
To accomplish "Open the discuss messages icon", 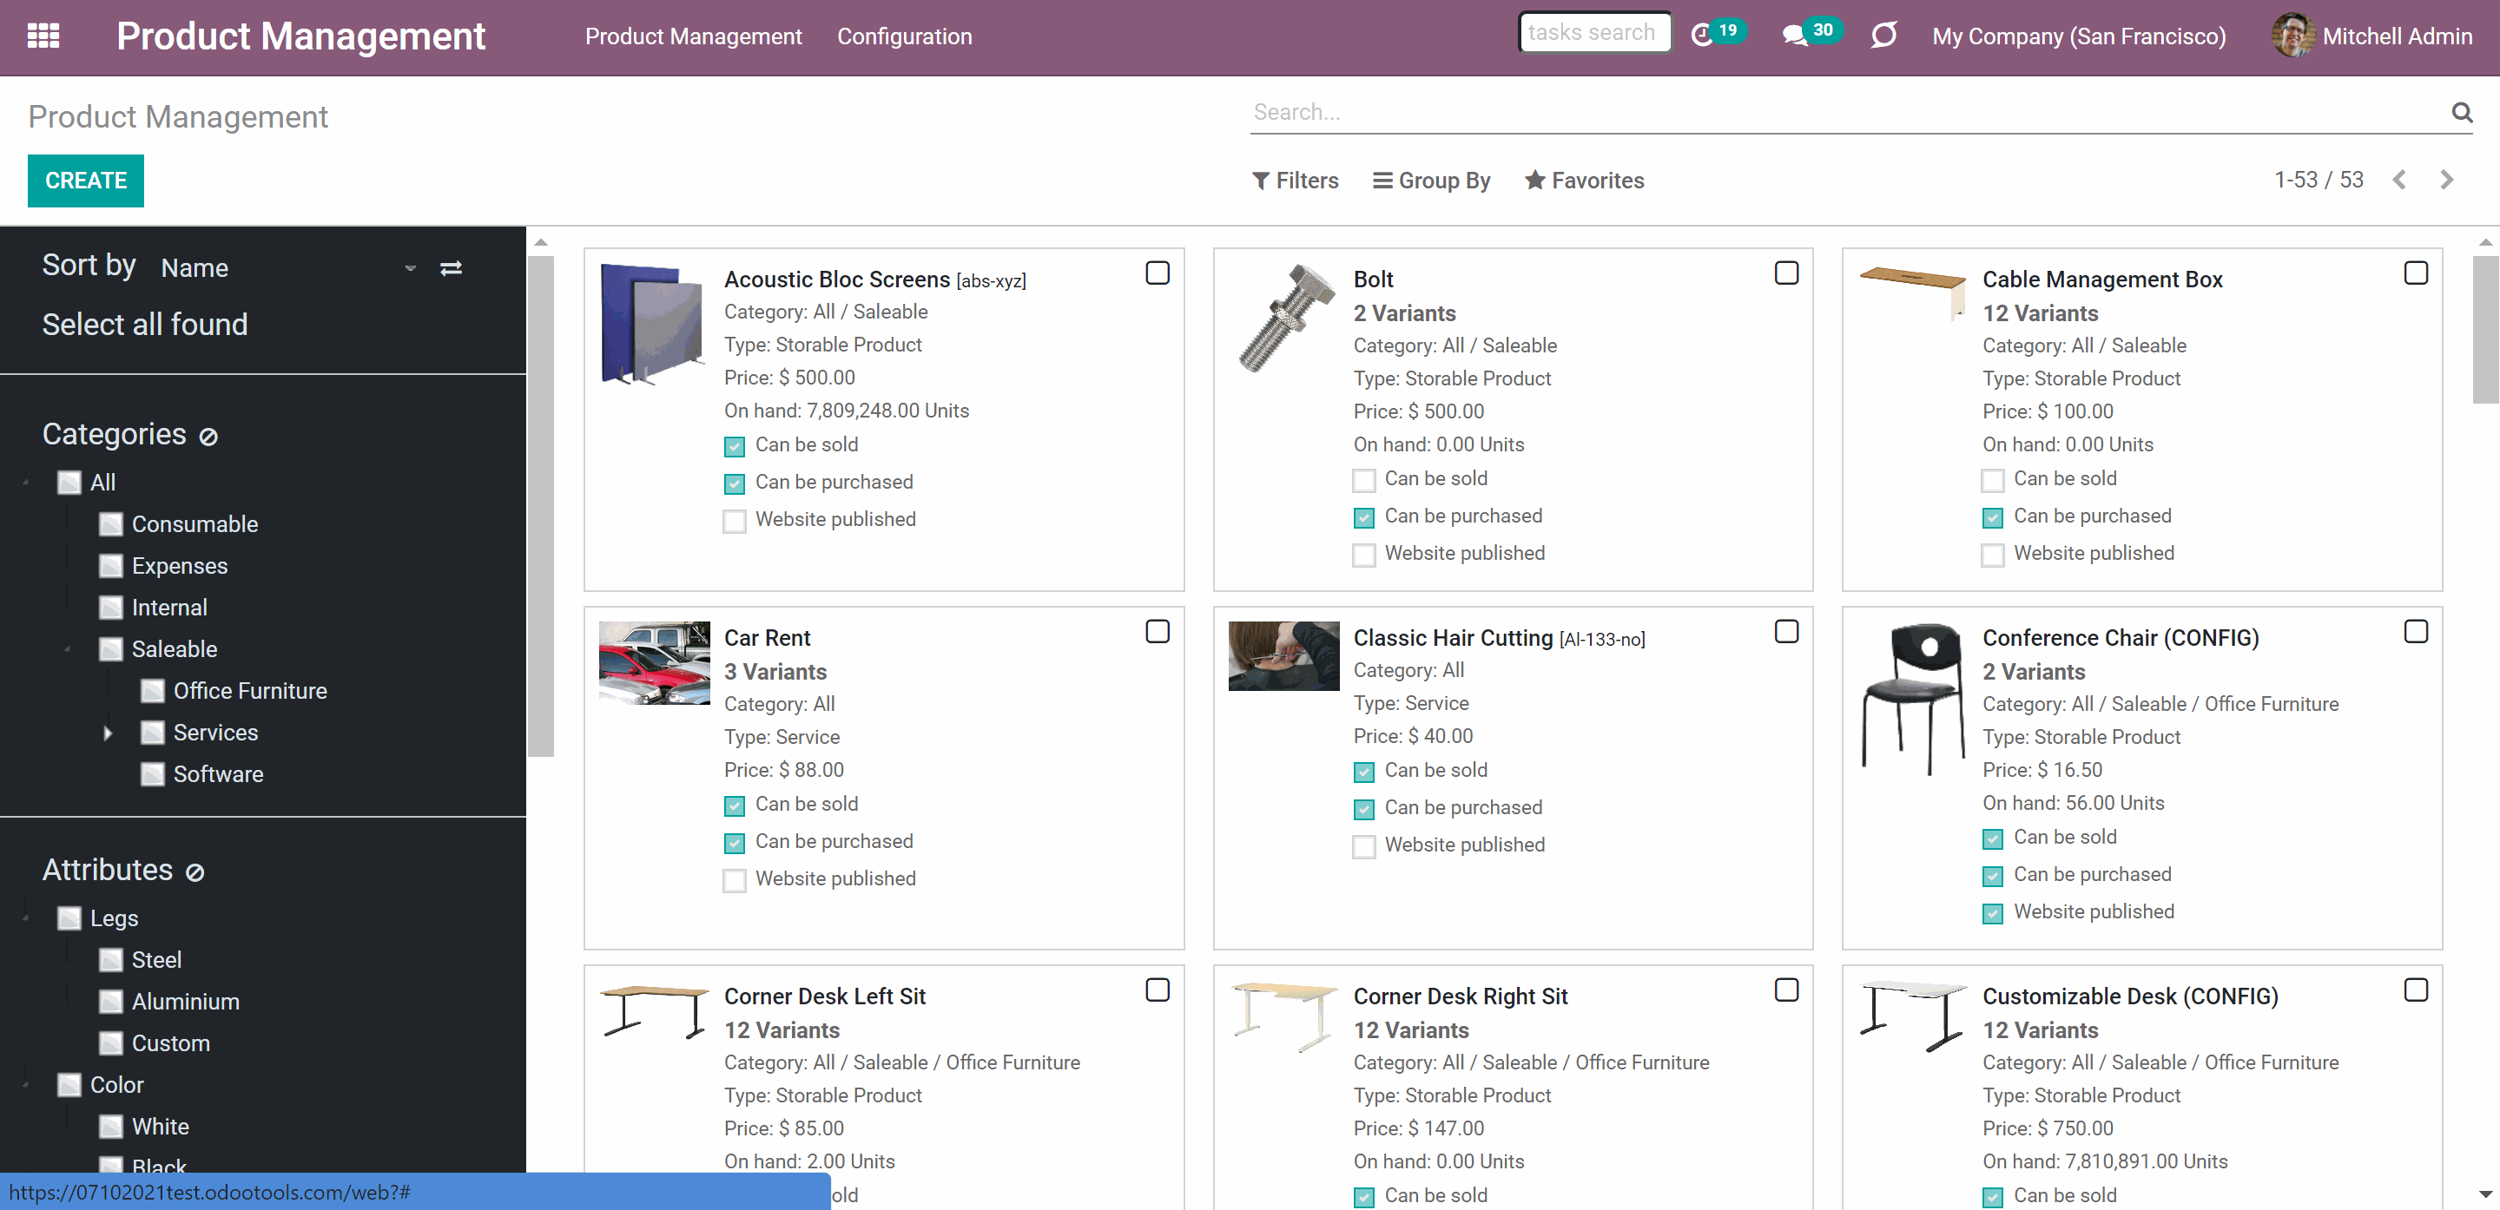I will coord(1796,36).
